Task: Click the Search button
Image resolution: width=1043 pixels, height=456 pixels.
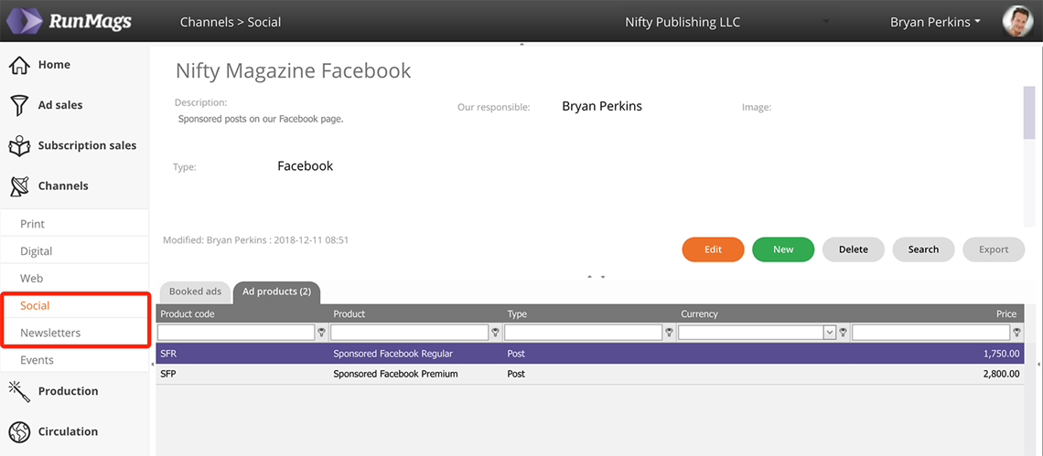Action: point(923,249)
